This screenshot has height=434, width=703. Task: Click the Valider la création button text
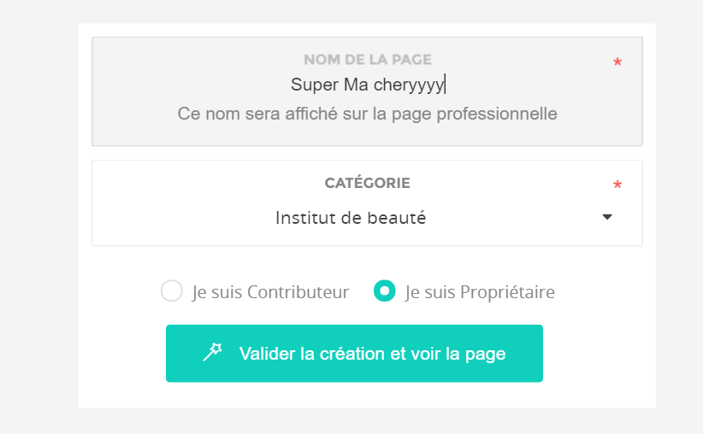[372, 354]
